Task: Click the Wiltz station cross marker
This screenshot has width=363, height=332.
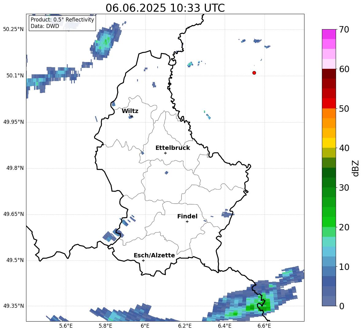Action: tap(132, 116)
